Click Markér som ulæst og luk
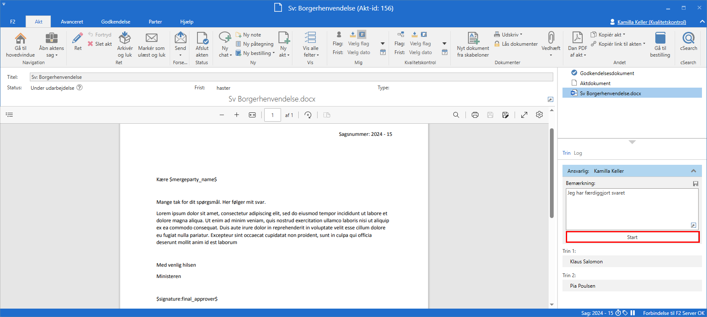The height and width of the screenshot is (317, 707). coord(151,45)
